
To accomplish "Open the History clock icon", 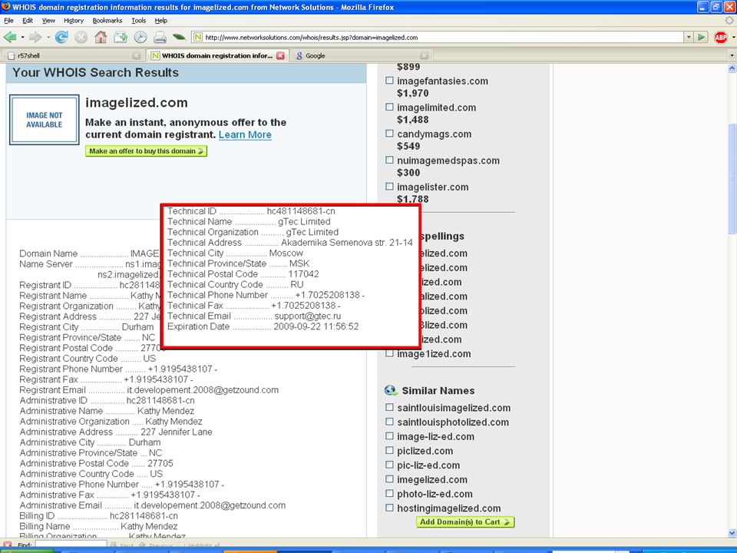I will tap(140, 37).
